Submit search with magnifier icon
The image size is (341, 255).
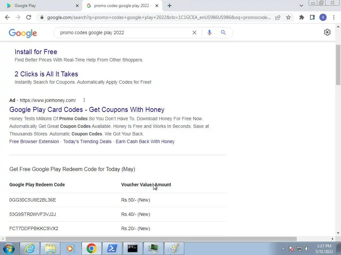[x=223, y=33]
